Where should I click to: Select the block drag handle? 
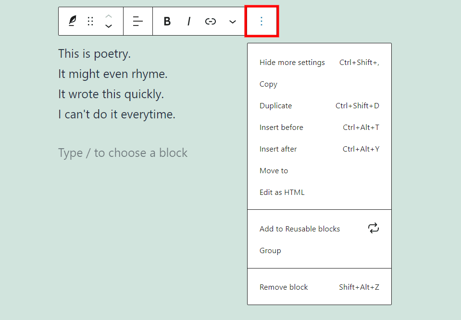90,21
